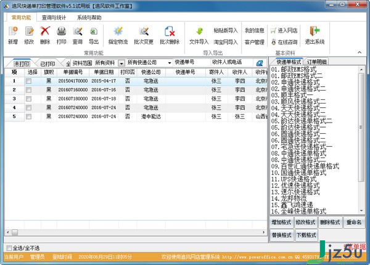The height and width of the screenshot is (265, 370).
Task: Click the 导出 export icon
Action: (x=94, y=31)
